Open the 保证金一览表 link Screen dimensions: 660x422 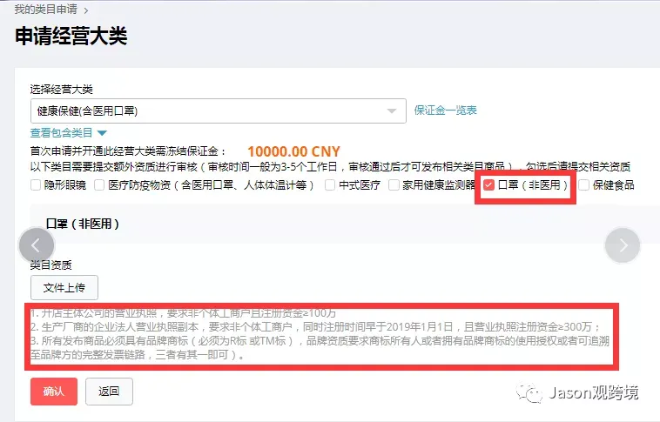445,111
